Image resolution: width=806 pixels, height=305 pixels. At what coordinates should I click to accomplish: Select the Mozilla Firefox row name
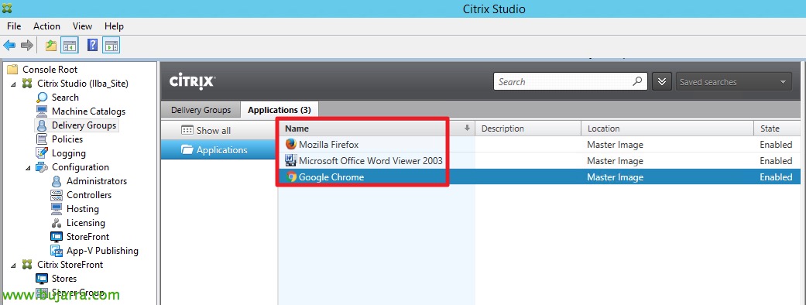pos(329,145)
